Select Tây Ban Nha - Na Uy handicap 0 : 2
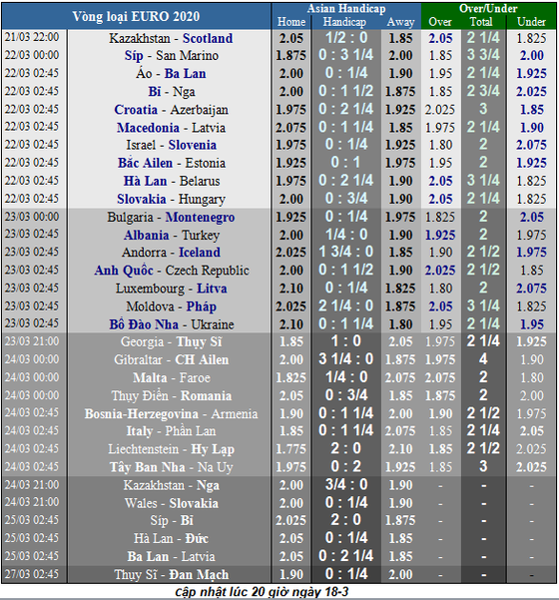Screen dimensions: 559x600 coord(346,466)
